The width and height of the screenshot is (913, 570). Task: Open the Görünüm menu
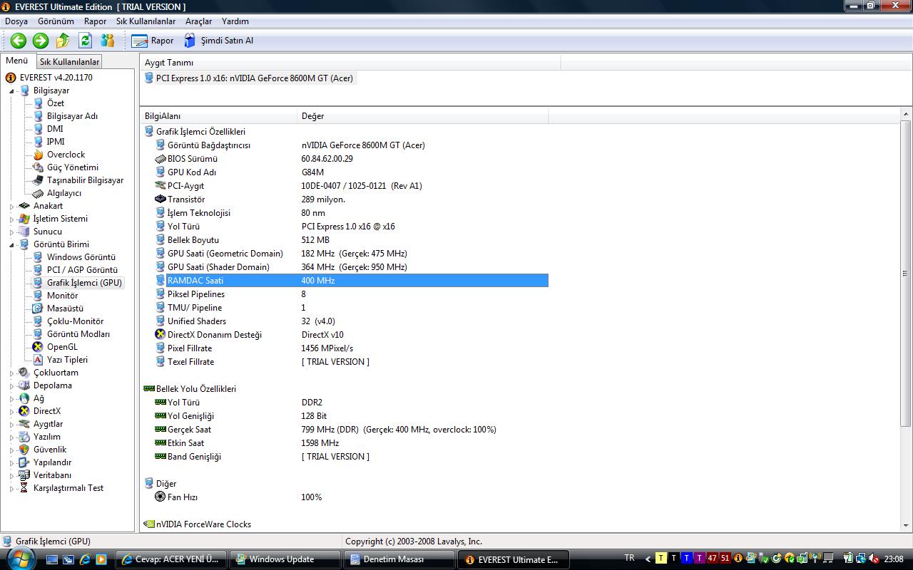[56, 21]
